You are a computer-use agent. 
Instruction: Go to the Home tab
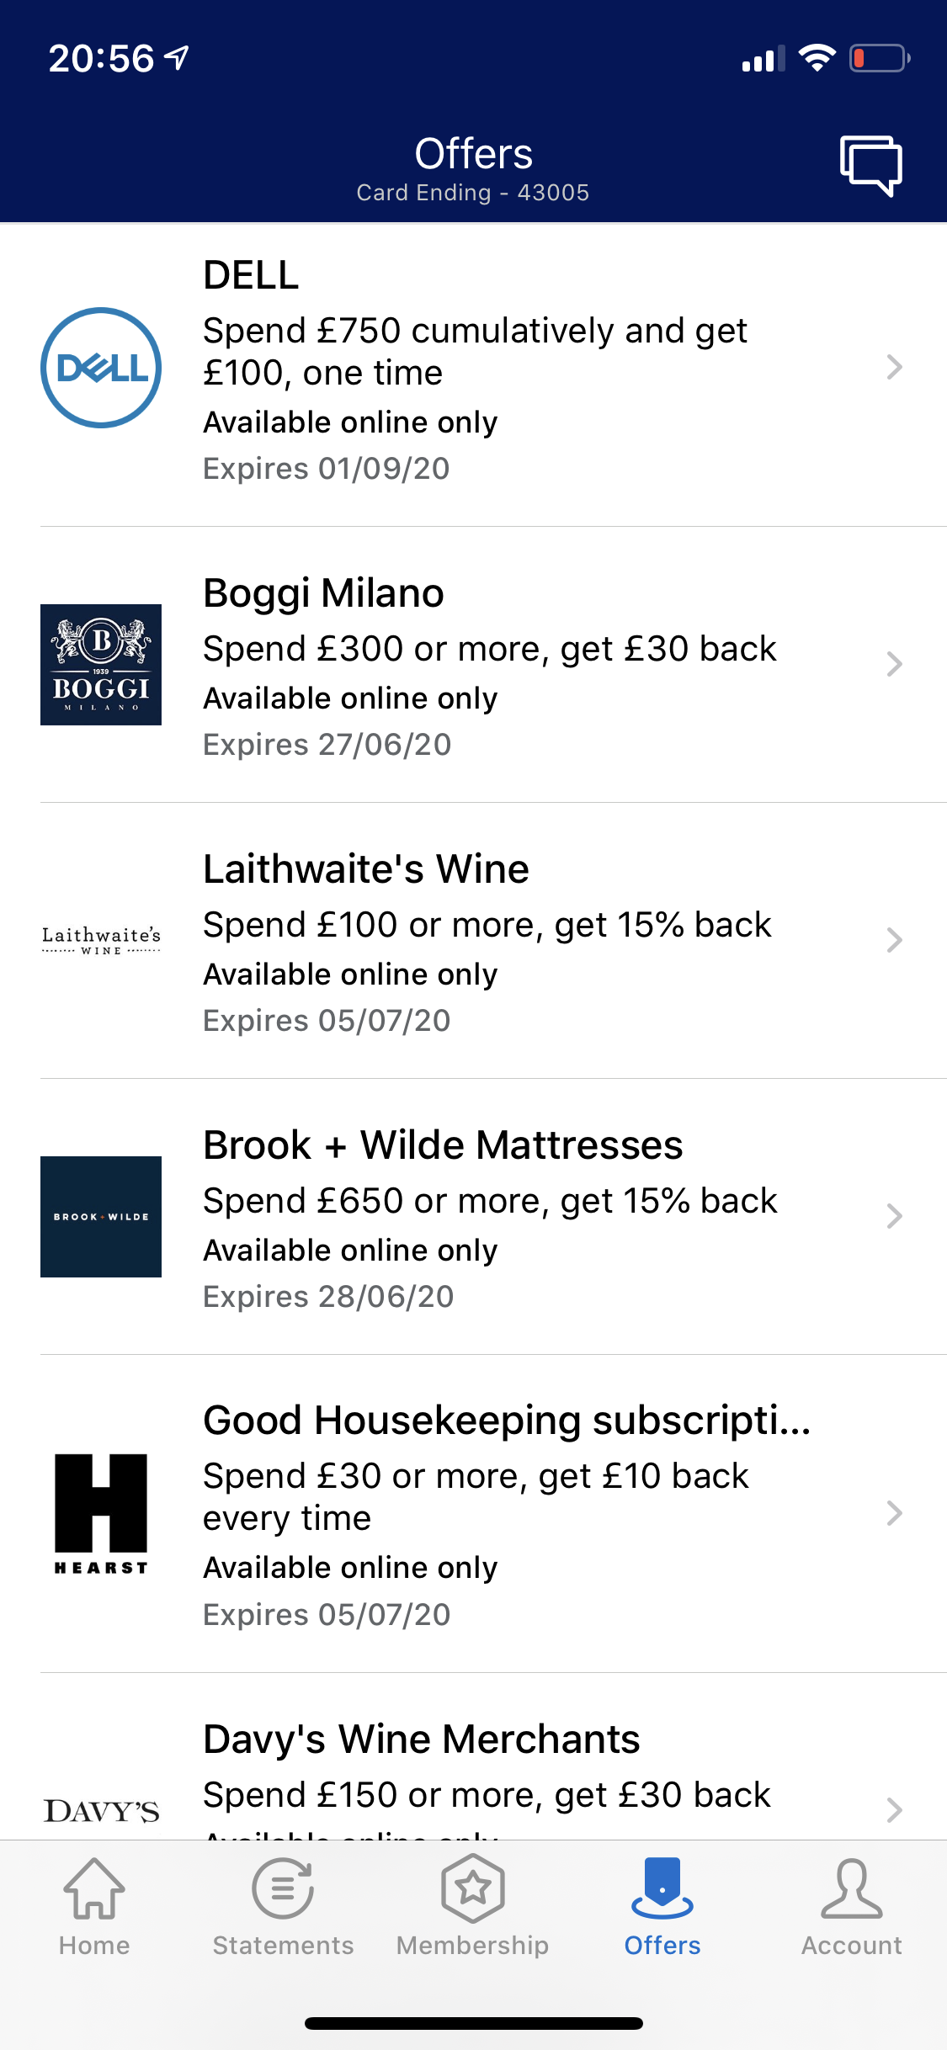tap(94, 1907)
